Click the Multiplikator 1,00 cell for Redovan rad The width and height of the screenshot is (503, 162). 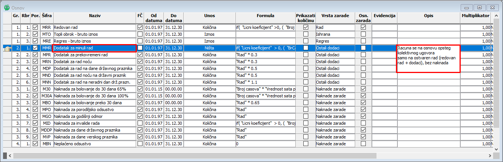click(x=476, y=27)
